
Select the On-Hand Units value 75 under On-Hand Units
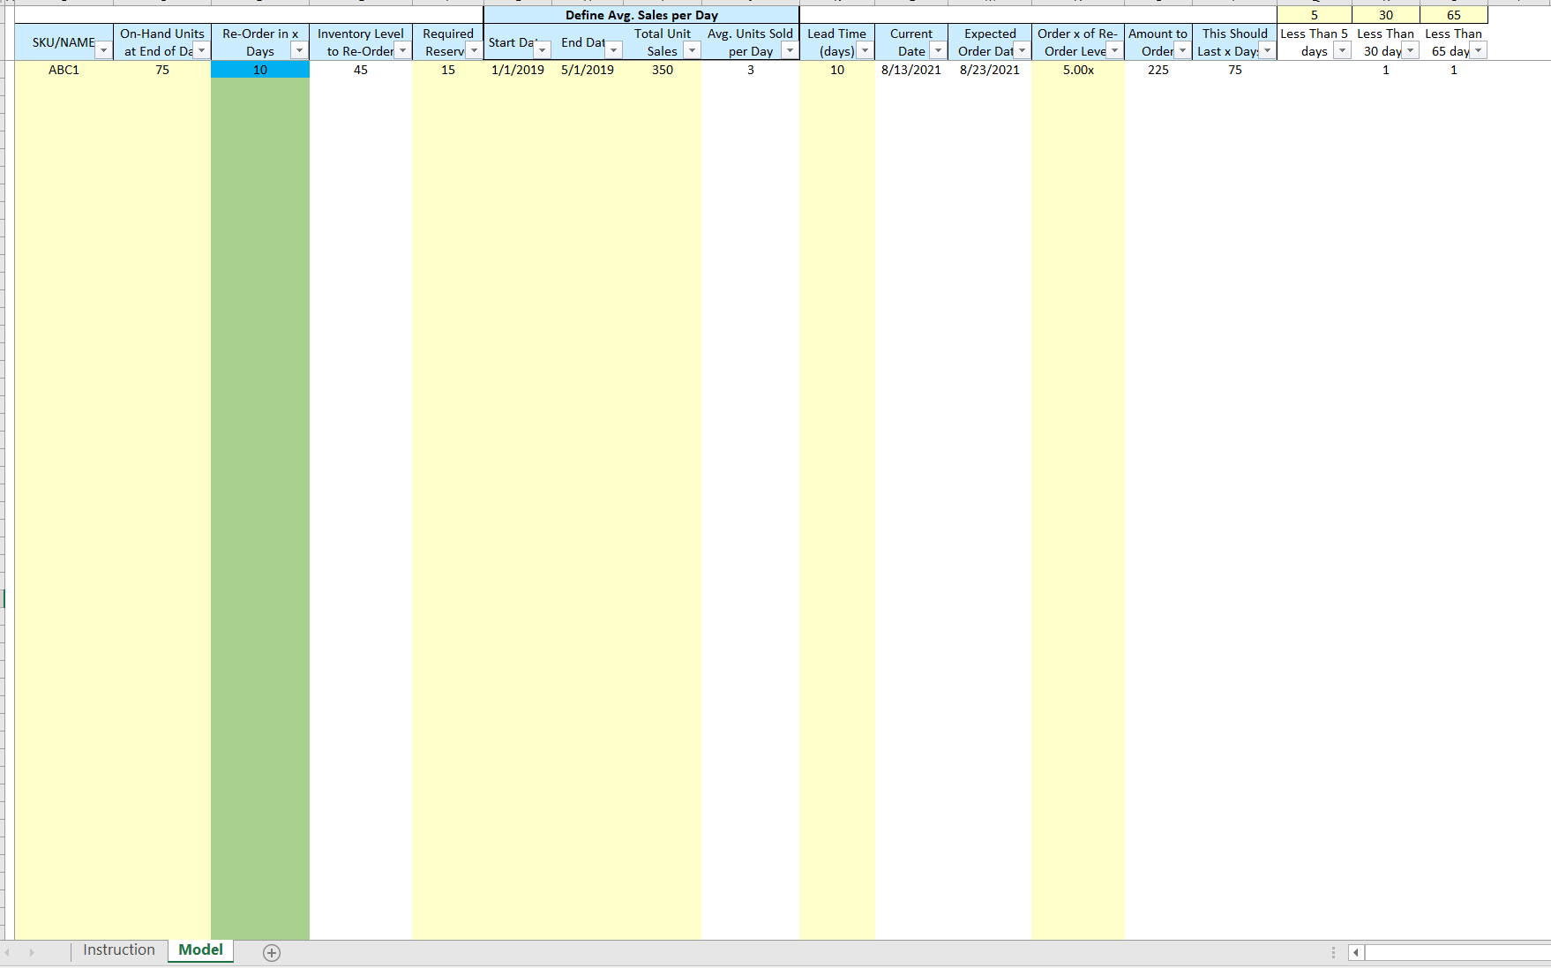point(162,70)
